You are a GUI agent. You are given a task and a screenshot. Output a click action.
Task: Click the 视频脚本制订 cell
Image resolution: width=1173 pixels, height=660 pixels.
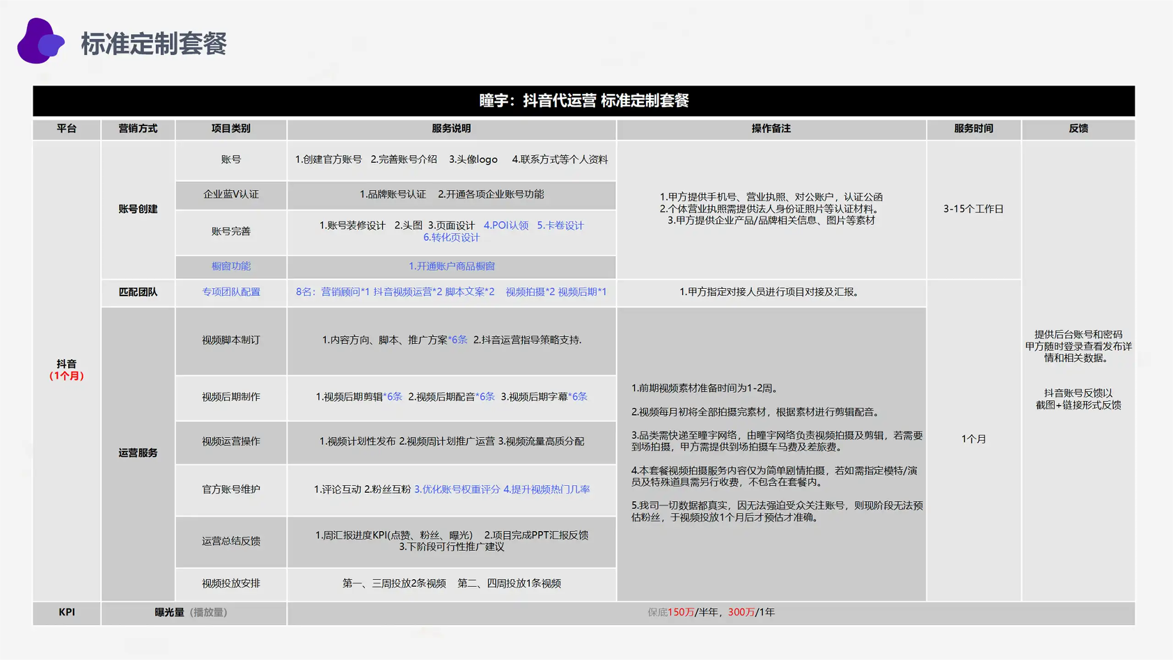231,341
